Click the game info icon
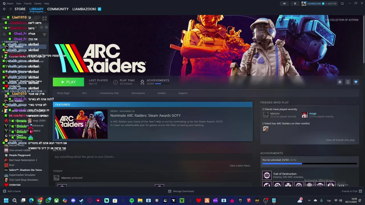The height and width of the screenshot is (205, 365). pos(348,82)
